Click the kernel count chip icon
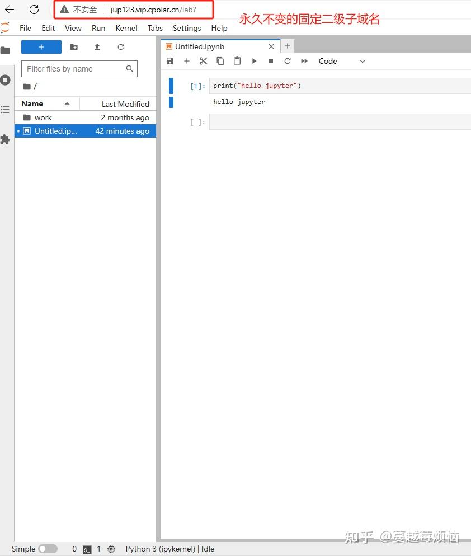Viewport: 471px width, 556px height. (x=111, y=549)
